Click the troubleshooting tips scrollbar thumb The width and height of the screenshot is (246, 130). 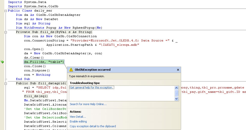pos(176,93)
